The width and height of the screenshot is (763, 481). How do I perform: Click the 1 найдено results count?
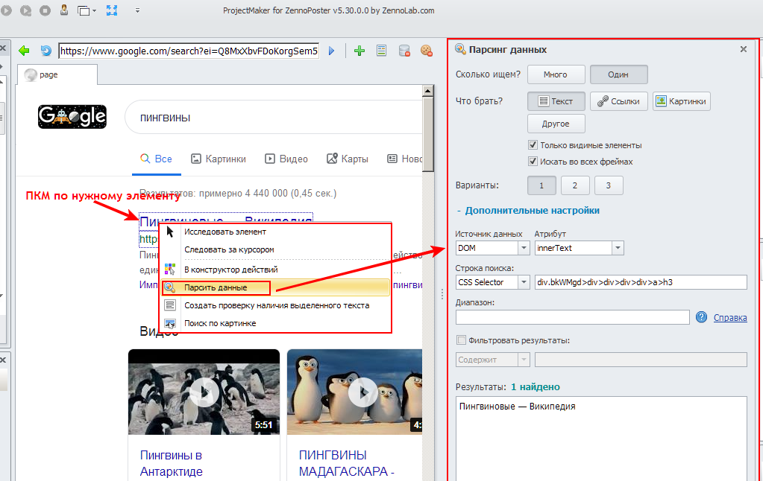[x=536, y=386]
